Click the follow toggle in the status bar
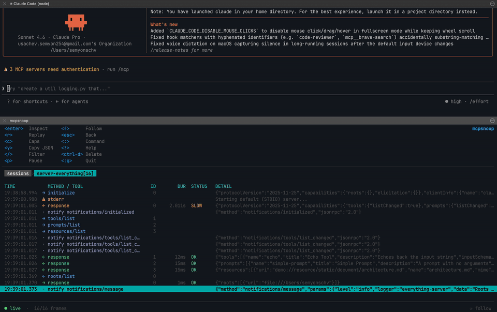497x312 pixels. tap(480, 308)
